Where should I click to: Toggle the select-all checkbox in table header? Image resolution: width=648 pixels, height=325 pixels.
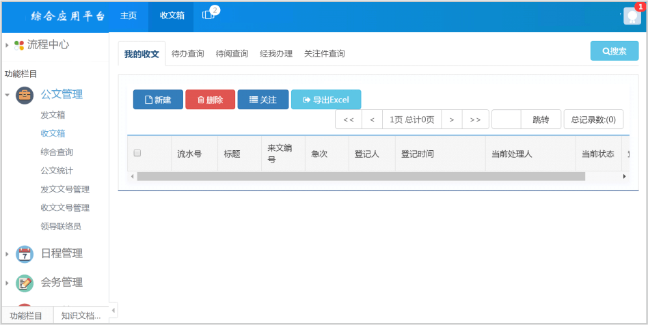pyautogui.click(x=137, y=153)
